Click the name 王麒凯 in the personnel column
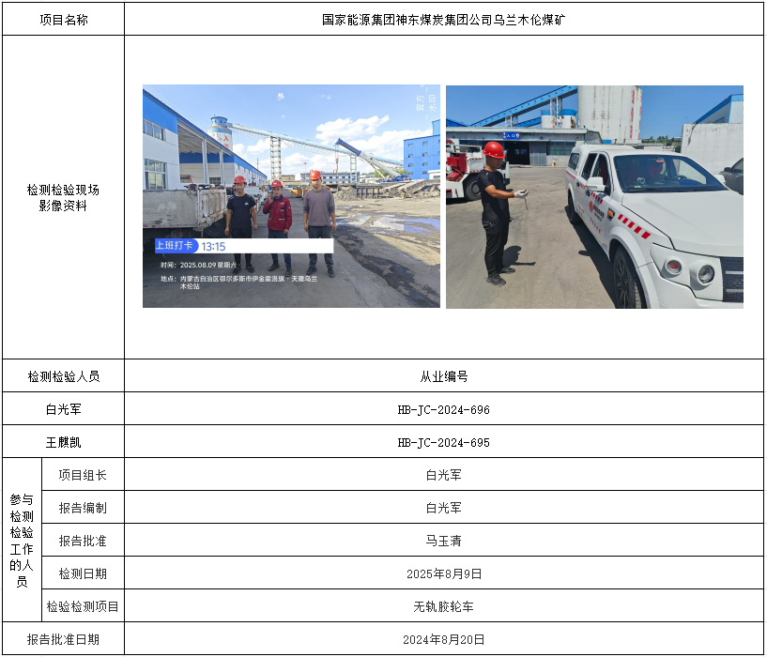Viewport: 767px width, 657px height. click(x=64, y=443)
